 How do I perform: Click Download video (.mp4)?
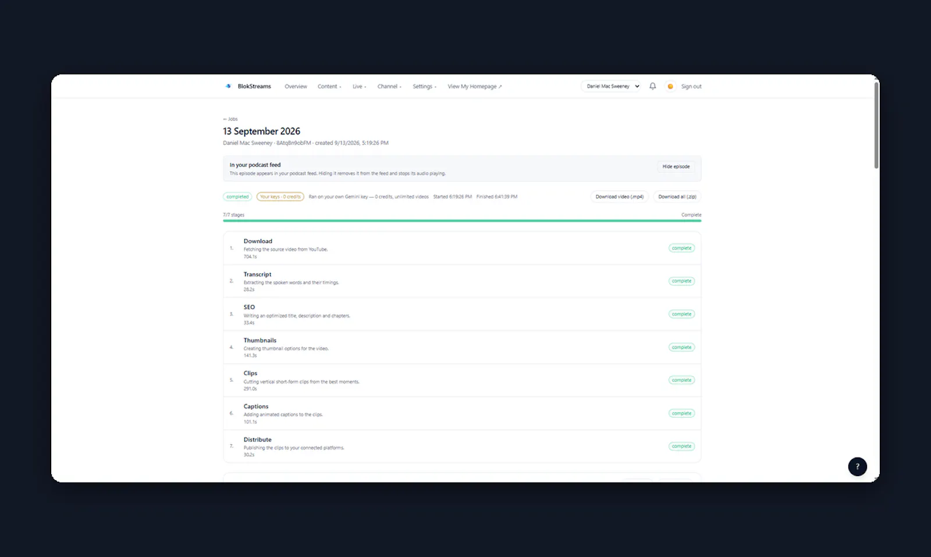point(619,197)
